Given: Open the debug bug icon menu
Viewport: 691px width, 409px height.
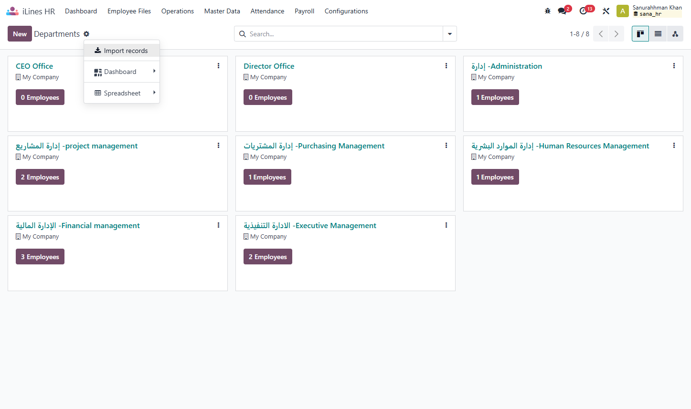Looking at the screenshot, I should pyautogui.click(x=548, y=11).
